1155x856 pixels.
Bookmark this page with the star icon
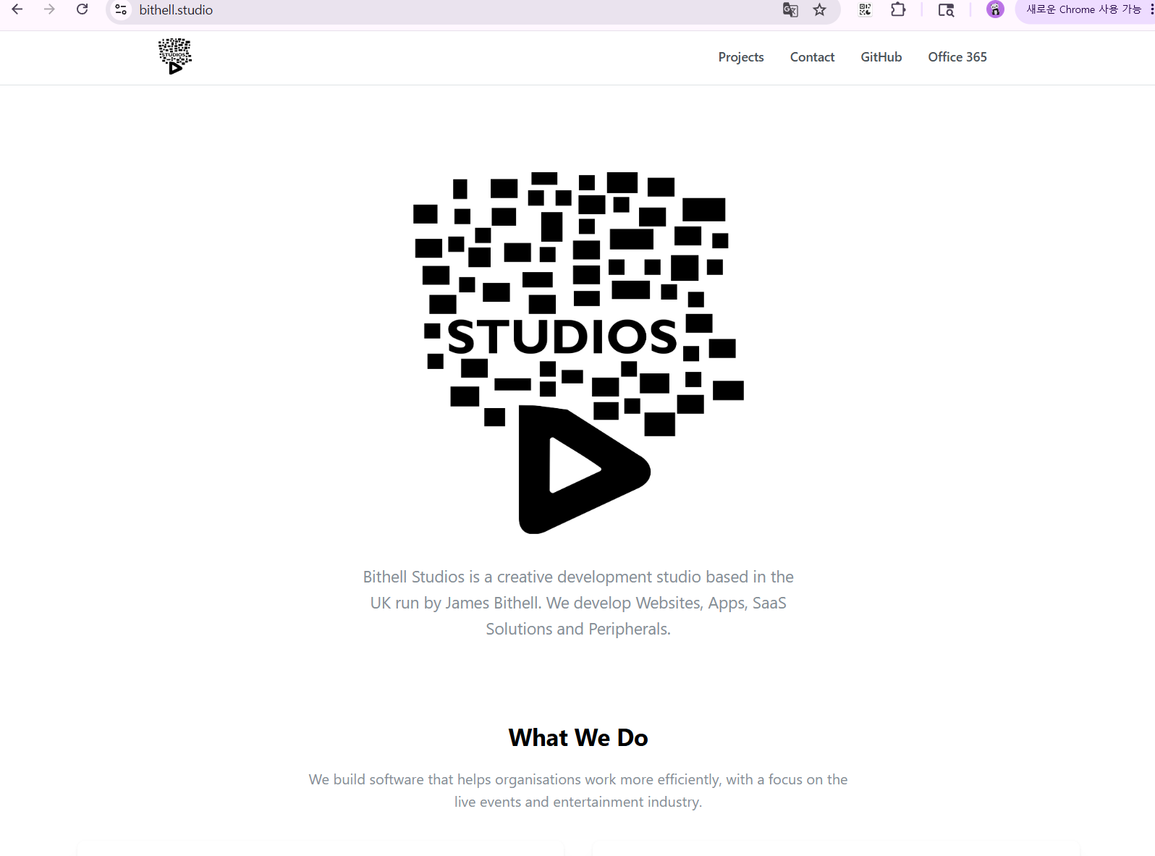(819, 9)
